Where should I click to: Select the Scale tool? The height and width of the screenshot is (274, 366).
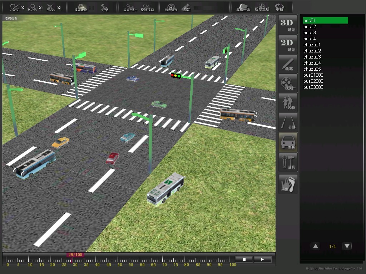coord(32,7)
